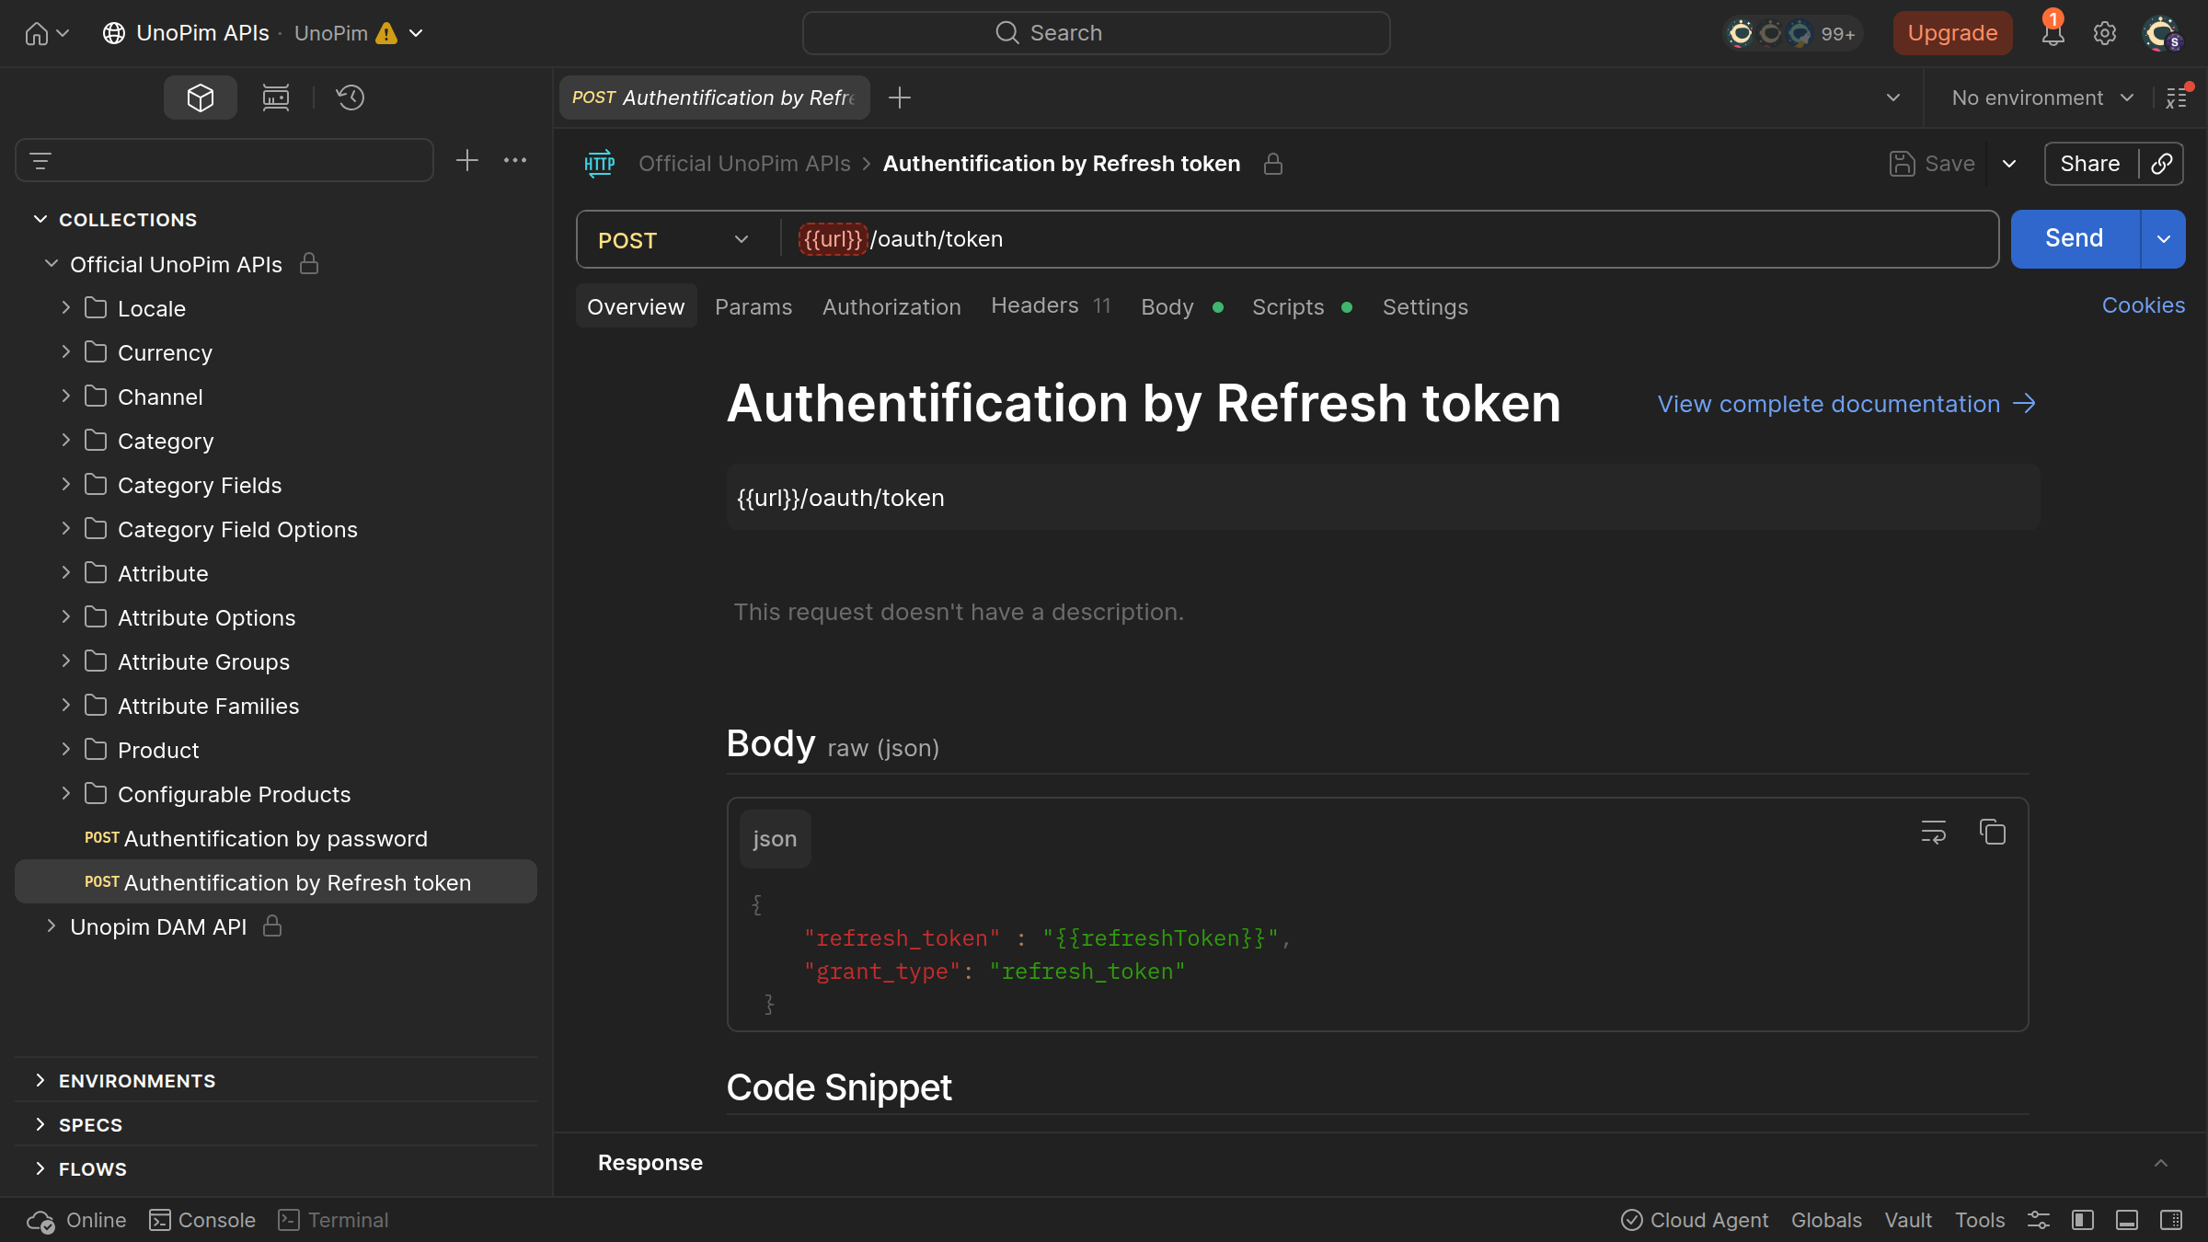This screenshot has width=2208, height=1242.
Task: Switch to the Authorization tab
Action: [x=891, y=306]
